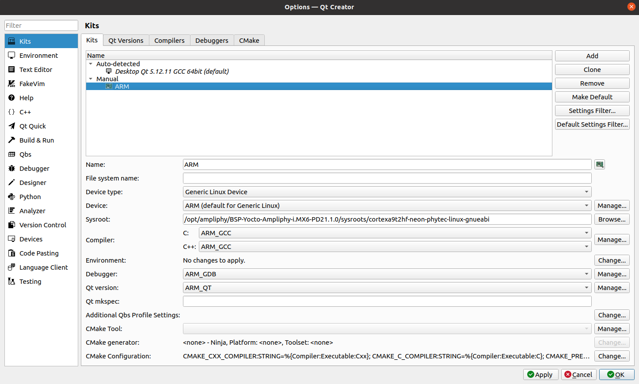Change the CMake Configuration

(612, 356)
